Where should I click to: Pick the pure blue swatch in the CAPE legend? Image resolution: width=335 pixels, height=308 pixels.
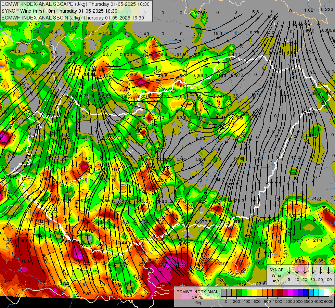306,293
